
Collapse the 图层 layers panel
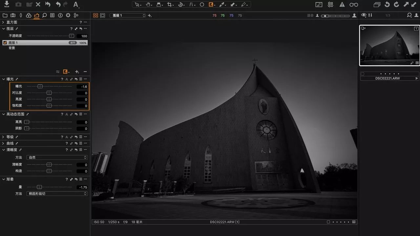3,29
